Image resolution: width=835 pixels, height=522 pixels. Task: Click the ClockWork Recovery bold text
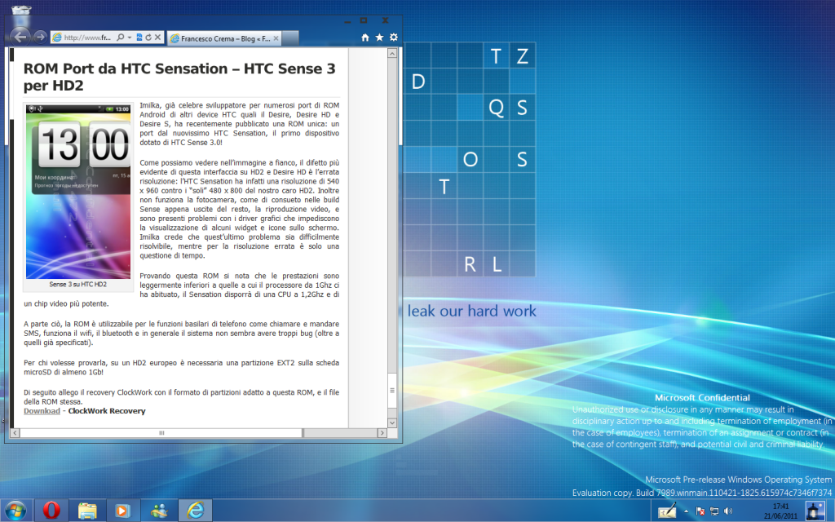pyautogui.click(x=107, y=411)
